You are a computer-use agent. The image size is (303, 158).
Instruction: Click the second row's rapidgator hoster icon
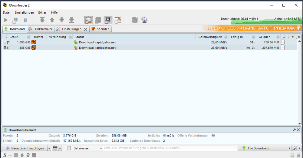coord(34,48)
